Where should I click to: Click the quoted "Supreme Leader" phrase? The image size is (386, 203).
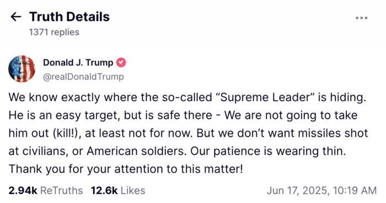pos(265,97)
